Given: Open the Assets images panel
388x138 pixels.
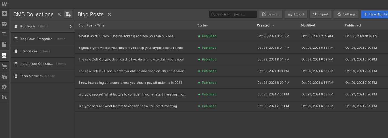Looking at the screenshot, I should pyautogui.click(x=4, y=77).
